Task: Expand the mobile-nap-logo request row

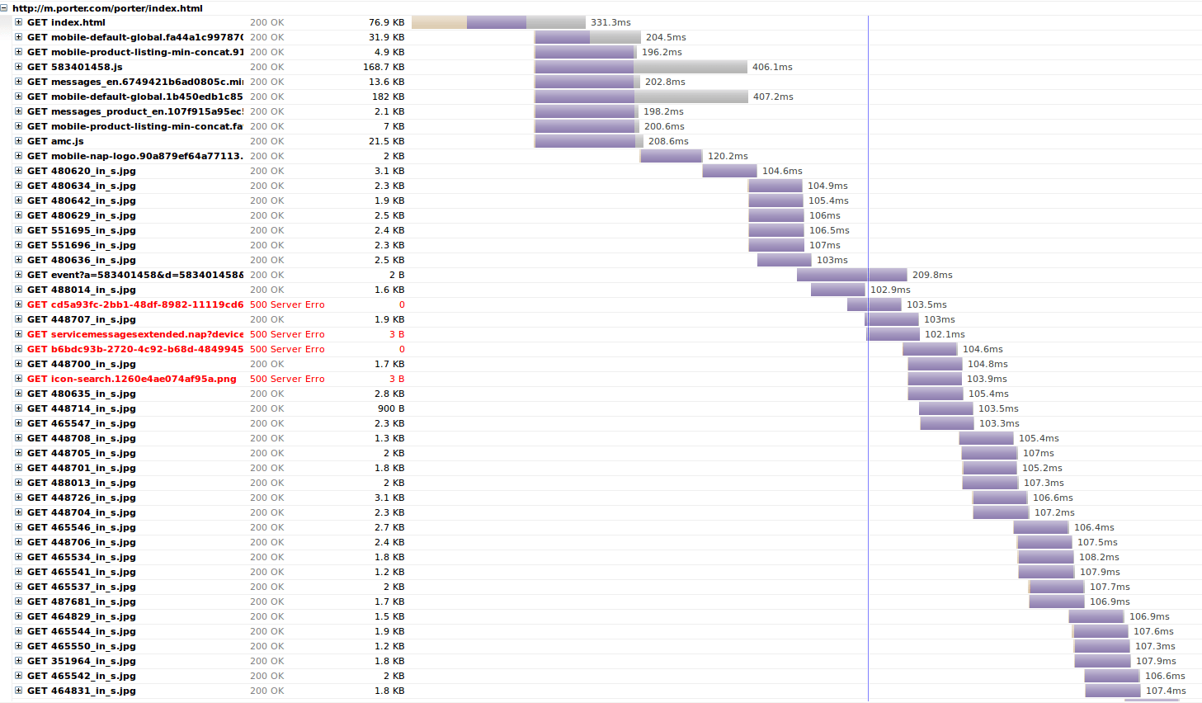Action: [18, 156]
